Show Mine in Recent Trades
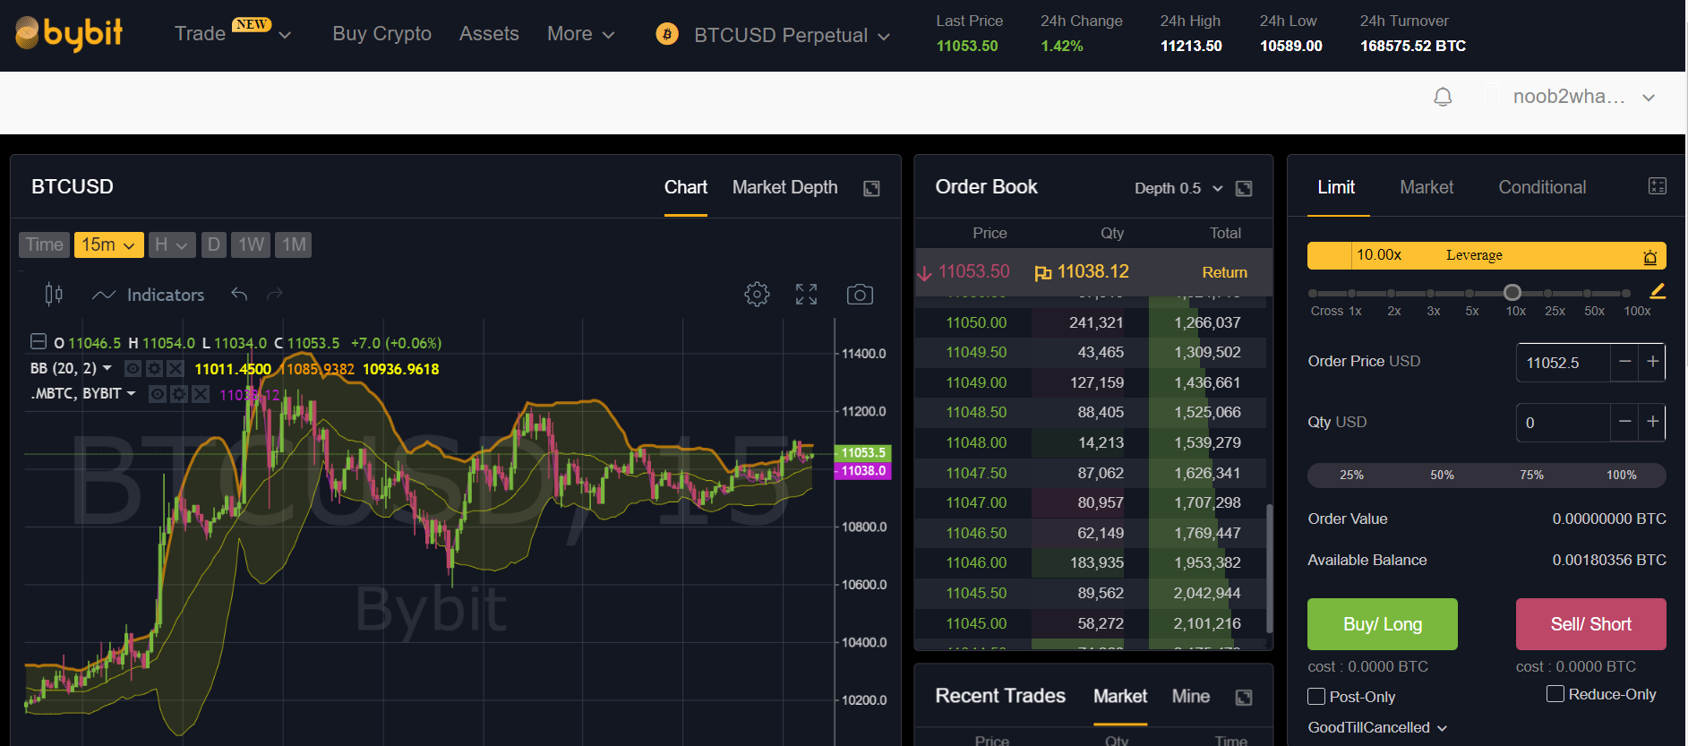This screenshot has height=746, width=1688. [1191, 697]
